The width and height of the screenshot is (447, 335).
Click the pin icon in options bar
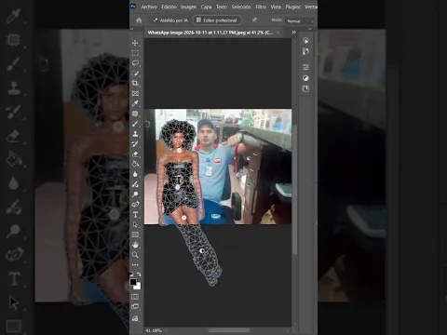[254, 20]
